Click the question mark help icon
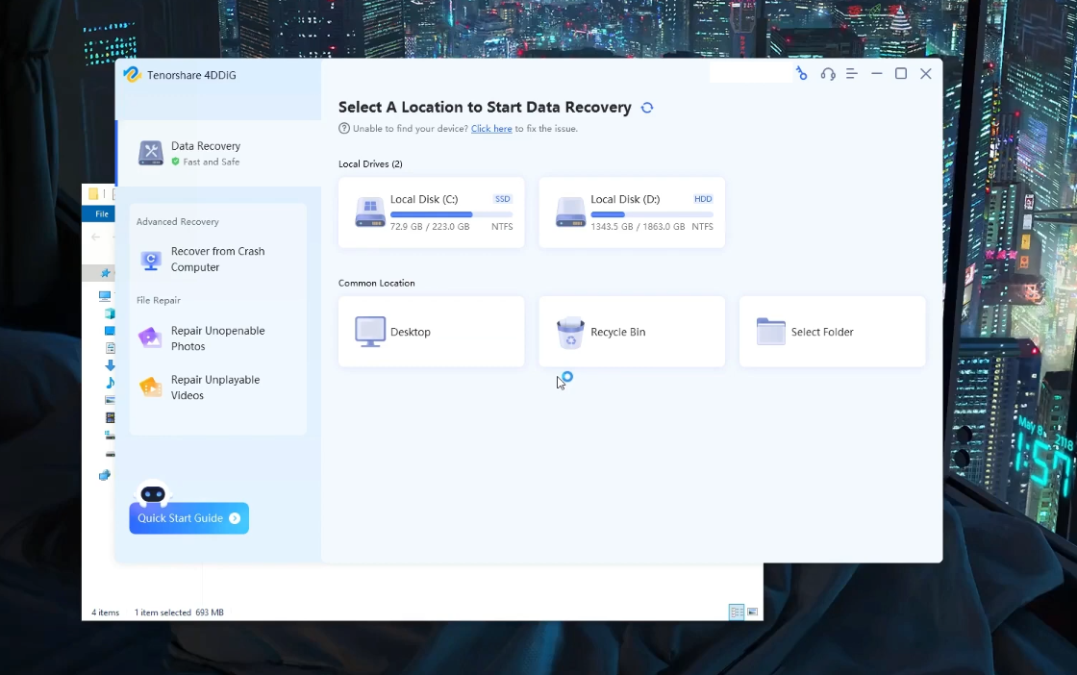This screenshot has width=1077, height=675. (x=344, y=129)
